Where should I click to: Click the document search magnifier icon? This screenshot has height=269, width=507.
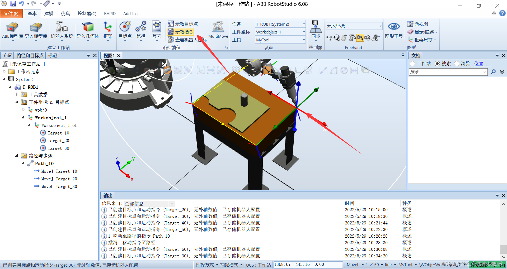[x=493, y=72]
